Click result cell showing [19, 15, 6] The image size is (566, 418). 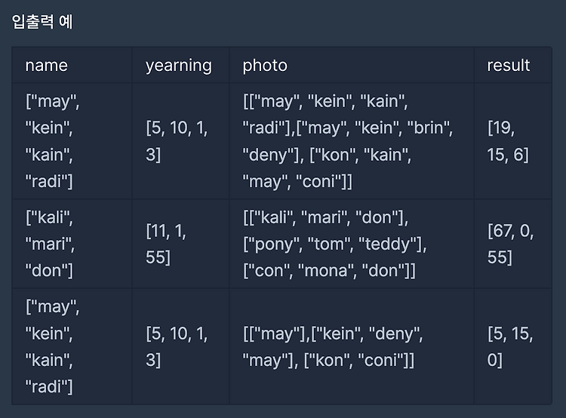tap(513, 141)
